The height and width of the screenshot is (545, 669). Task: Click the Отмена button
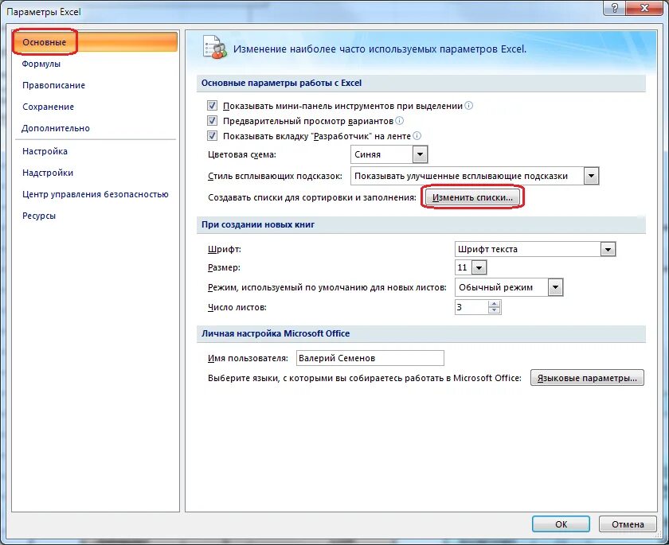click(628, 524)
